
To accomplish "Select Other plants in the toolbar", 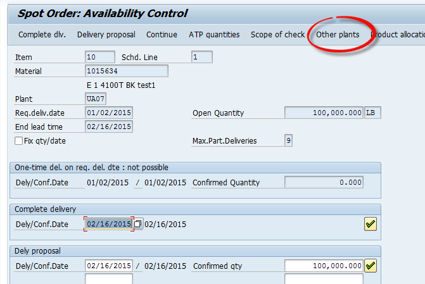I will click(x=338, y=35).
